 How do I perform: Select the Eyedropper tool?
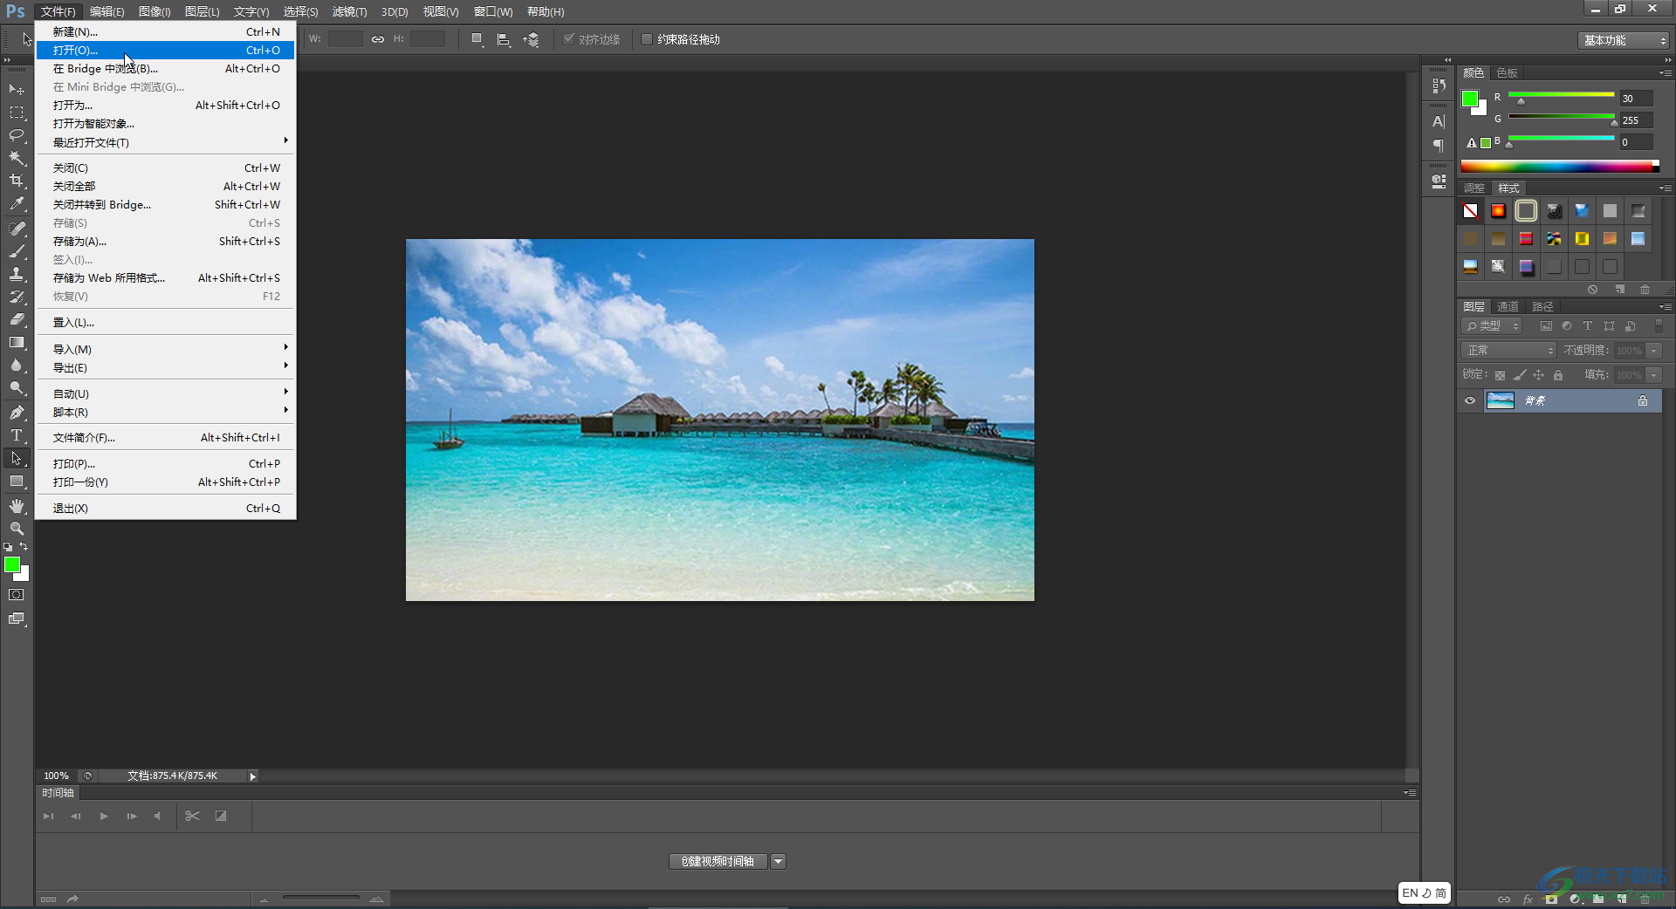click(17, 204)
